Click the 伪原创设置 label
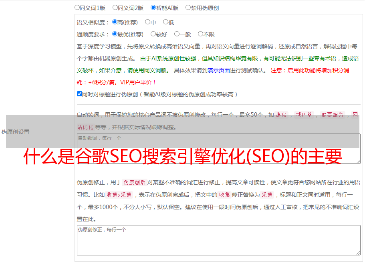Screen dimensions: 365x263 pyautogui.click(x=15, y=132)
